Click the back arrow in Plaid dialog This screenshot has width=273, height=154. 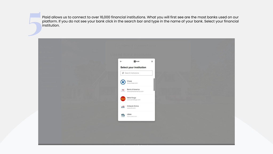(121, 61)
